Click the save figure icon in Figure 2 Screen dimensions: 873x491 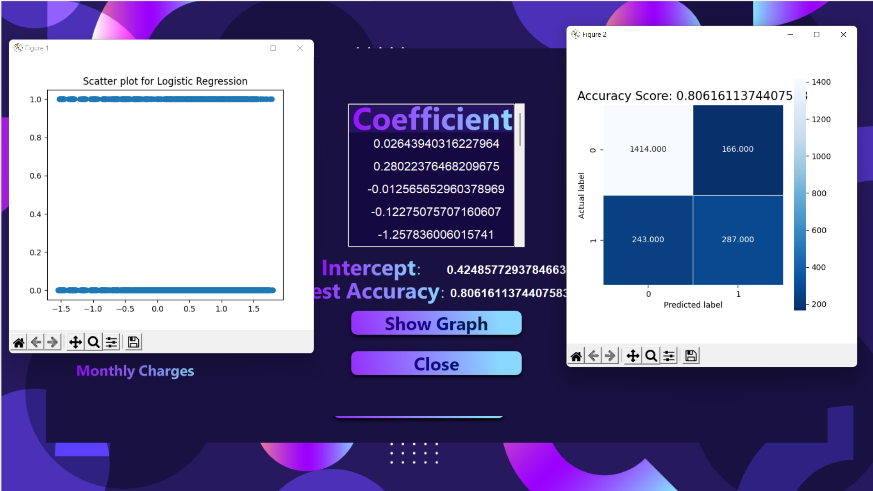[691, 356]
